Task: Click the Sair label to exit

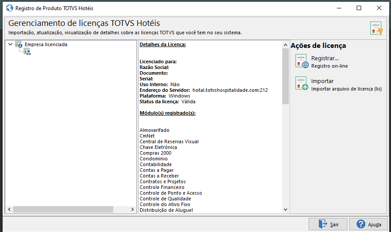Action: (x=334, y=225)
